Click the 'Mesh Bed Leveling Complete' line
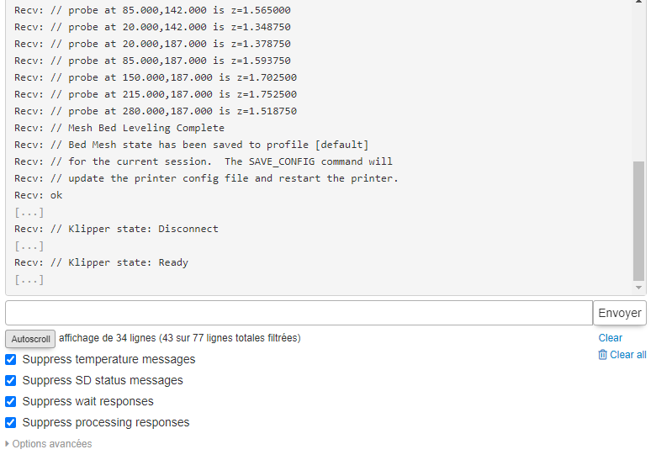 [119, 128]
